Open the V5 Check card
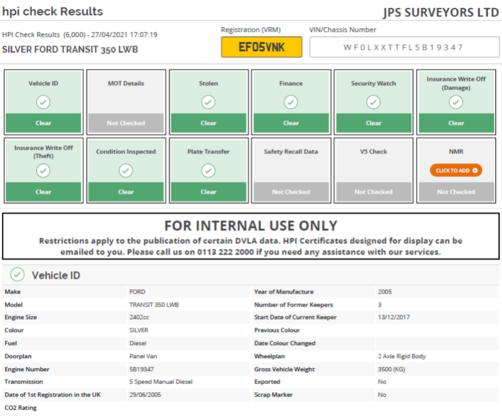The width and height of the screenshot is (502, 418). (373, 171)
